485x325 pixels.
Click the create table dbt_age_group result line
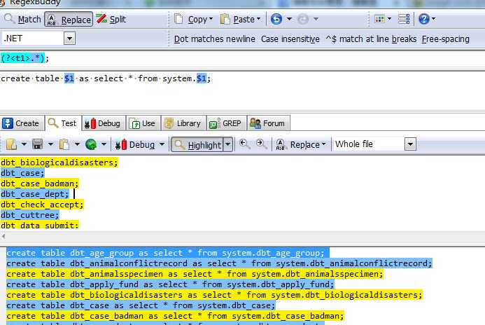(168, 253)
